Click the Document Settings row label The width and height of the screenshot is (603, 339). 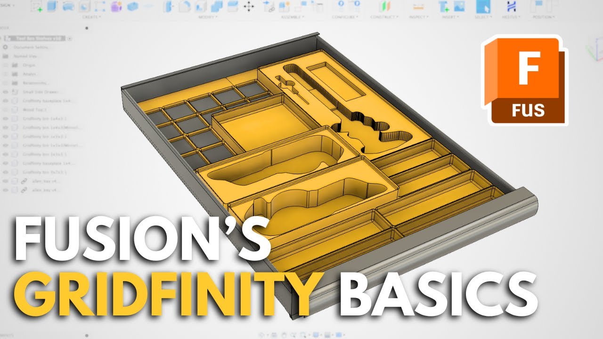tap(30, 48)
